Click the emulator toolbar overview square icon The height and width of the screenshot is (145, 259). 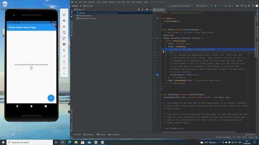(x=64, y=68)
